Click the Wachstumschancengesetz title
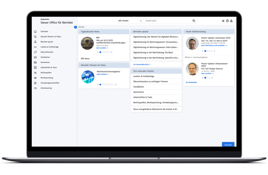The image size is (268, 175). (108, 72)
